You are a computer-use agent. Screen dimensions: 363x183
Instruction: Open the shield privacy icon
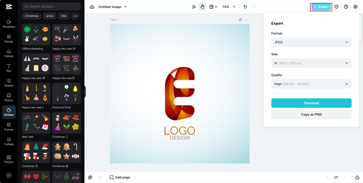pyautogui.click(x=336, y=7)
